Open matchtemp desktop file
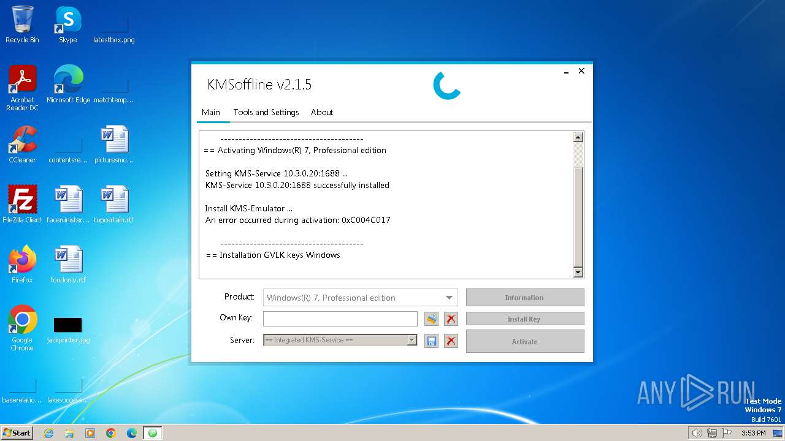The width and height of the screenshot is (785, 441). point(113,89)
